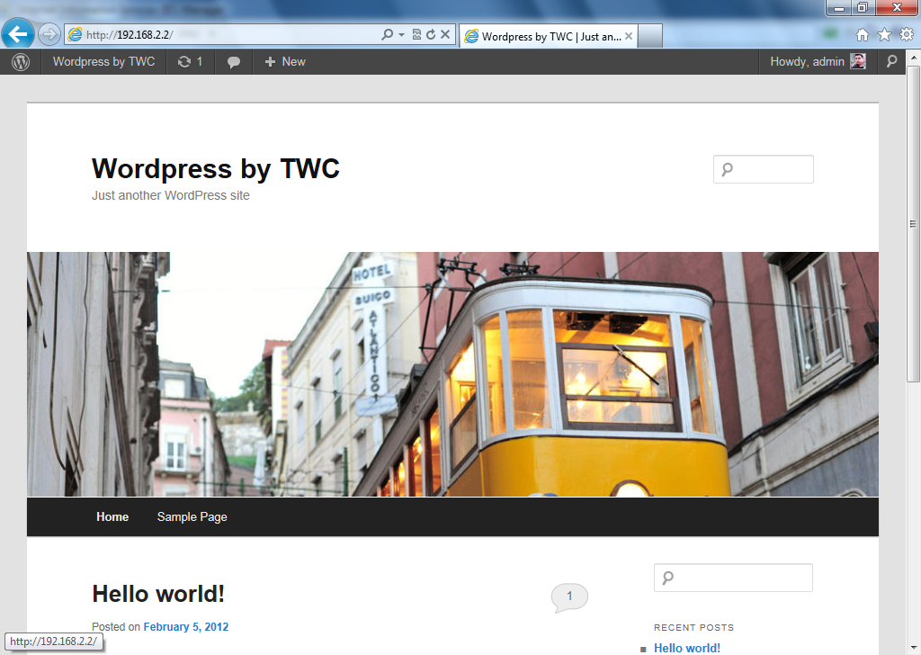
Task: Go back with the browser Back arrow
Action: (x=18, y=34)
